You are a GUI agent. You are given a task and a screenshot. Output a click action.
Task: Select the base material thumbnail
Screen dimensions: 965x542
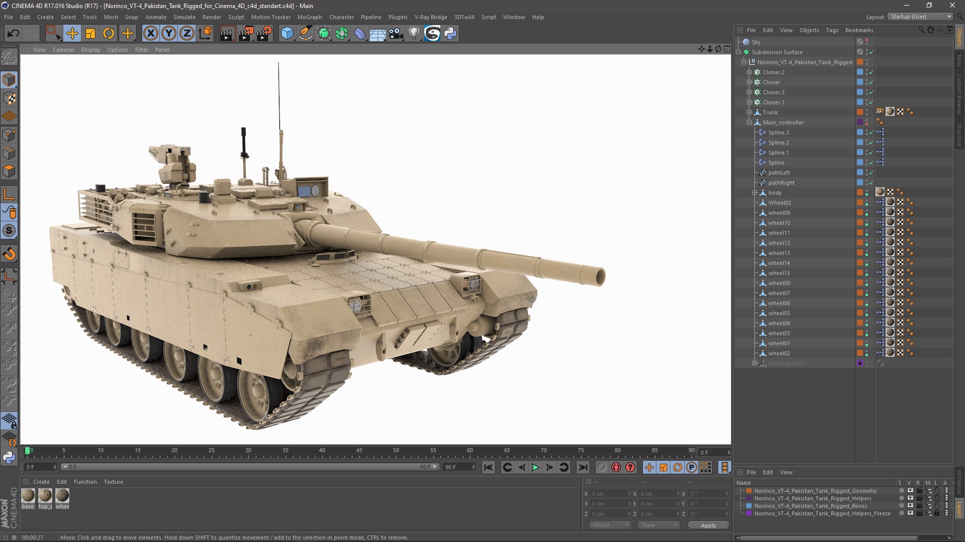28,495
